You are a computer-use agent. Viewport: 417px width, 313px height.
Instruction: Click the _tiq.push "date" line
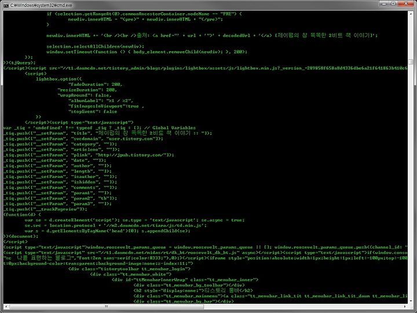55,160
